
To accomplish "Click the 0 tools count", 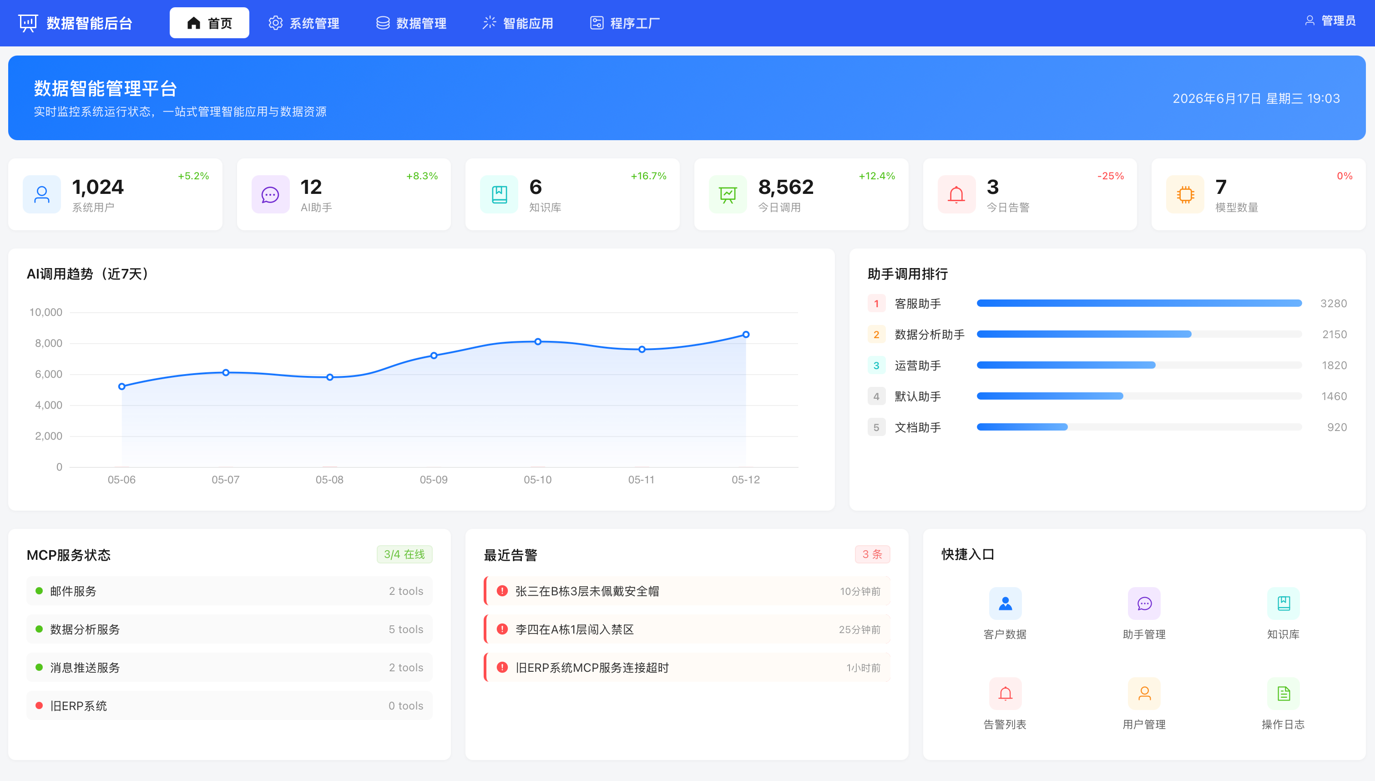I will click(406, 706).
